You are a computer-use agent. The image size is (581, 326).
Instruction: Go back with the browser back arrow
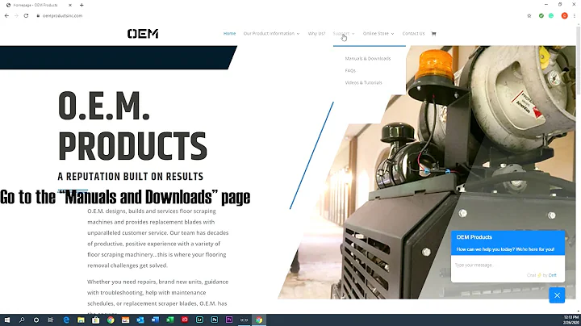[6, 15]
